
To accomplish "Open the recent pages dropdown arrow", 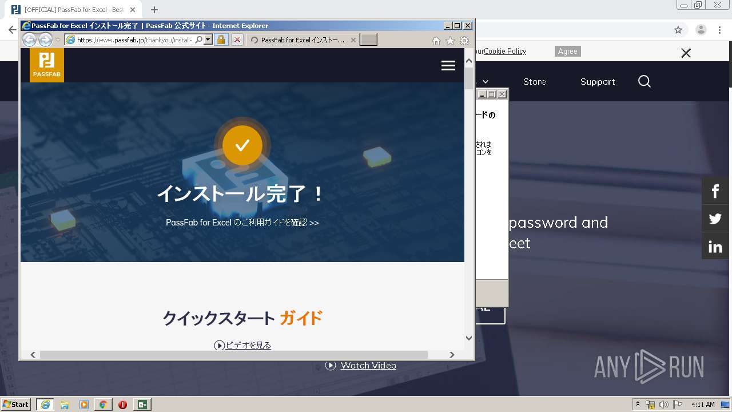I will pyautogui.click(x=58, y=40).
